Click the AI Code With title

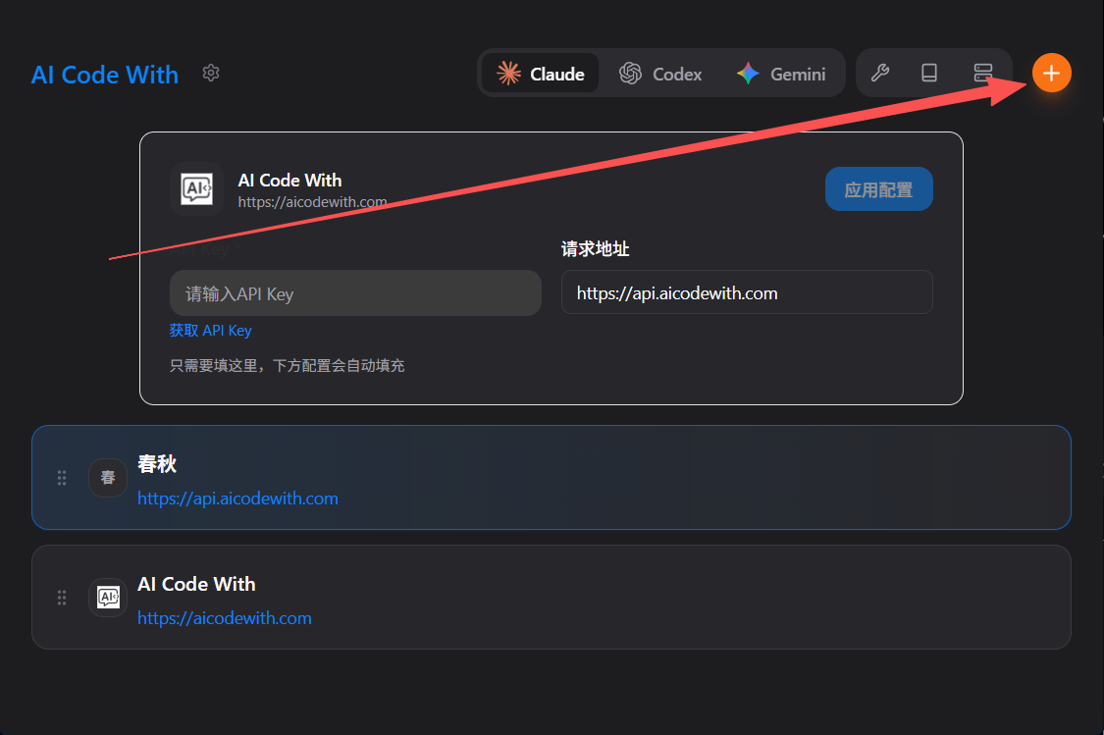[105, 75]
